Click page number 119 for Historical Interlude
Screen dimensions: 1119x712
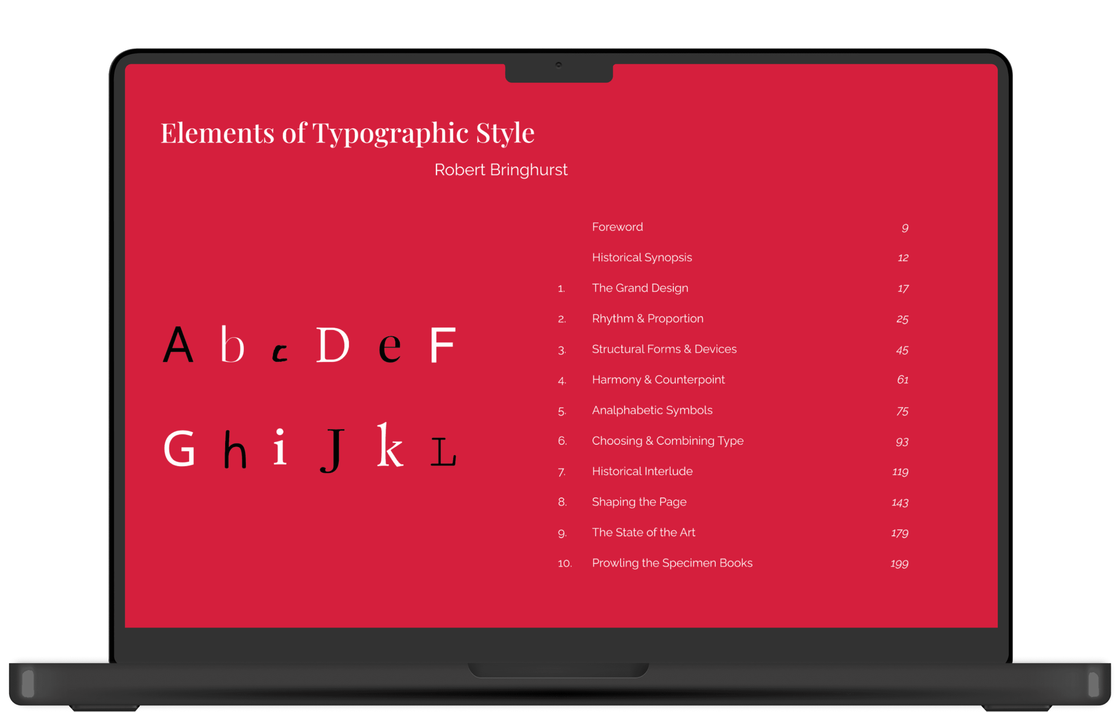[x=900, y=472]
